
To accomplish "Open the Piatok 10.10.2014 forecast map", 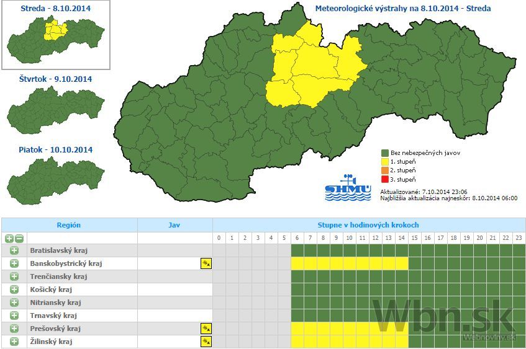I will [56, 180].
